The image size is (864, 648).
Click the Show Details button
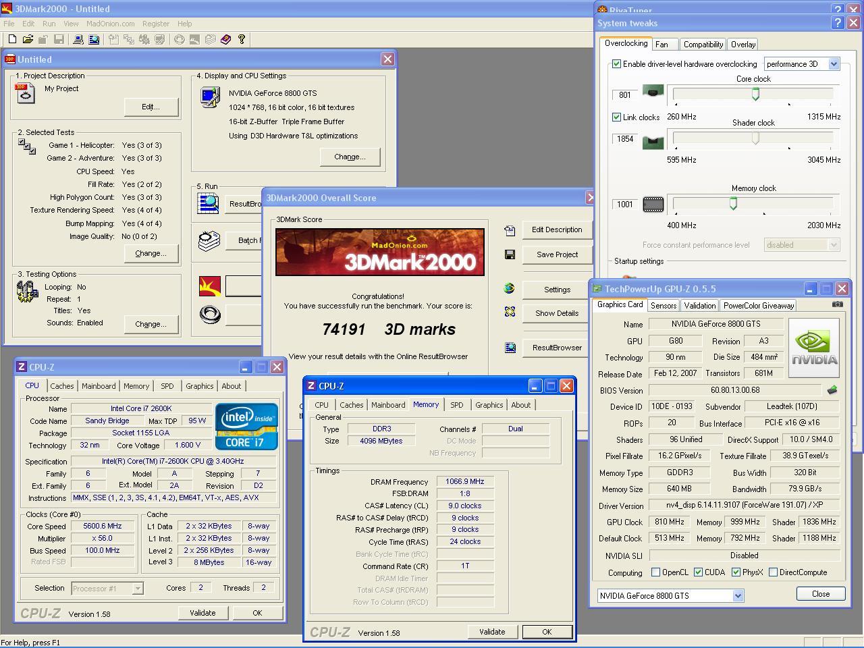(x=557, y=313)
